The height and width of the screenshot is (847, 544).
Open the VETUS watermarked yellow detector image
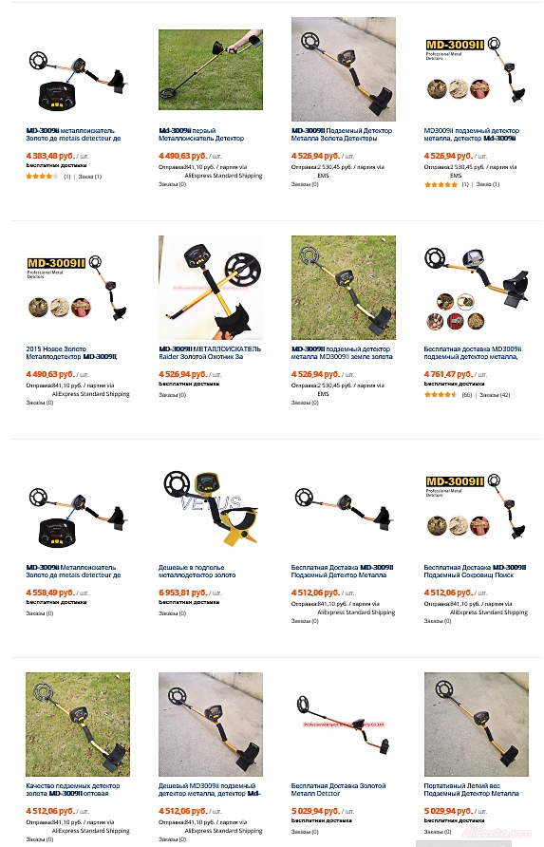tap(210, 507)
